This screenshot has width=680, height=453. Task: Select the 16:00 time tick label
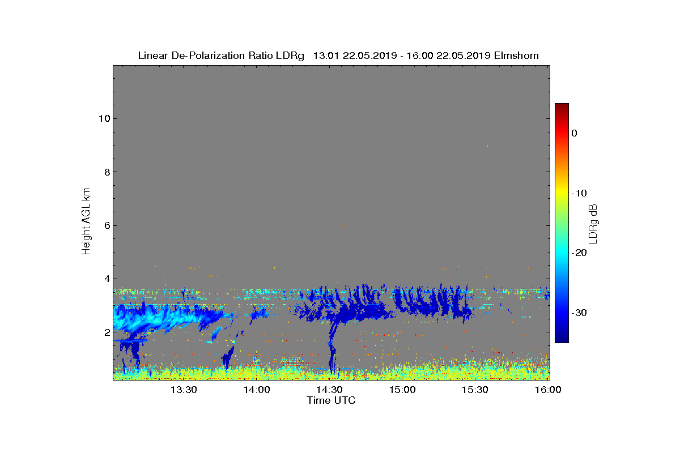click(x=548, y=390)
